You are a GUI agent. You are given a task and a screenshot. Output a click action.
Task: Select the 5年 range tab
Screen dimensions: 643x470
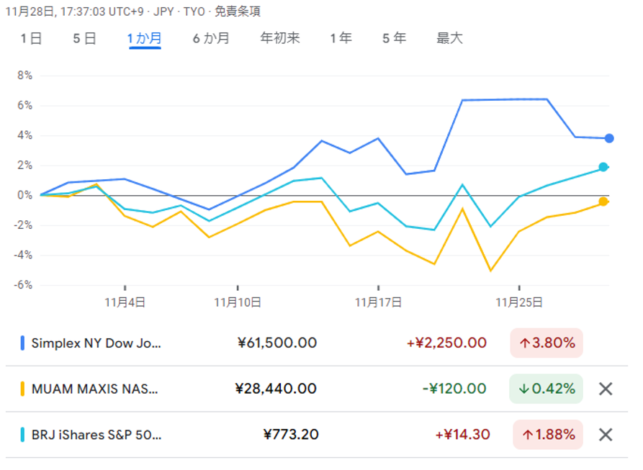(x=394, y=39)
